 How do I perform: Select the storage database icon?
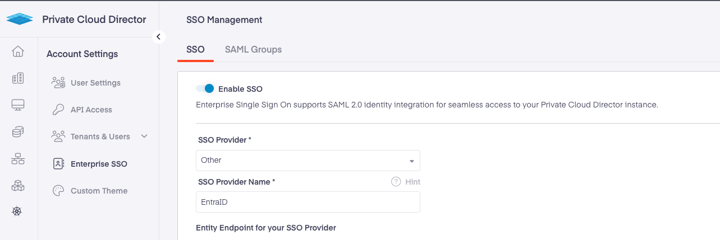(18, 131)
